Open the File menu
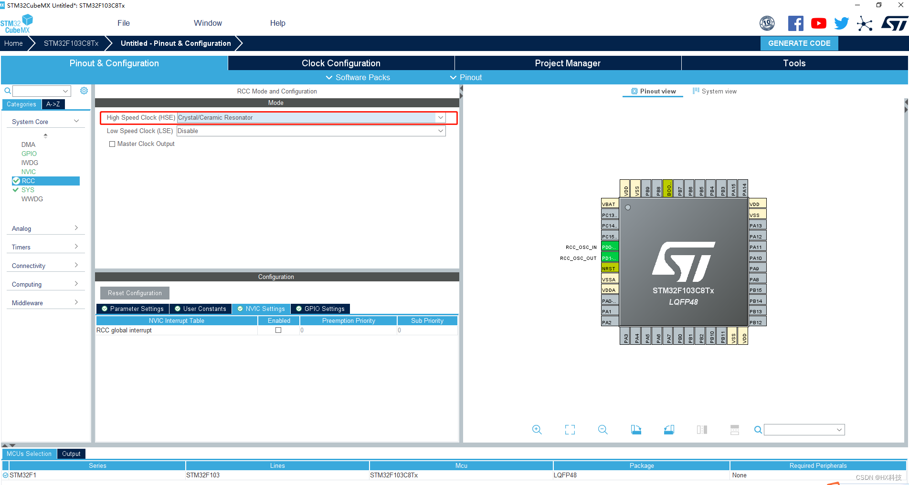Screen dimensions: 909x485 click(x=124, y=23)
